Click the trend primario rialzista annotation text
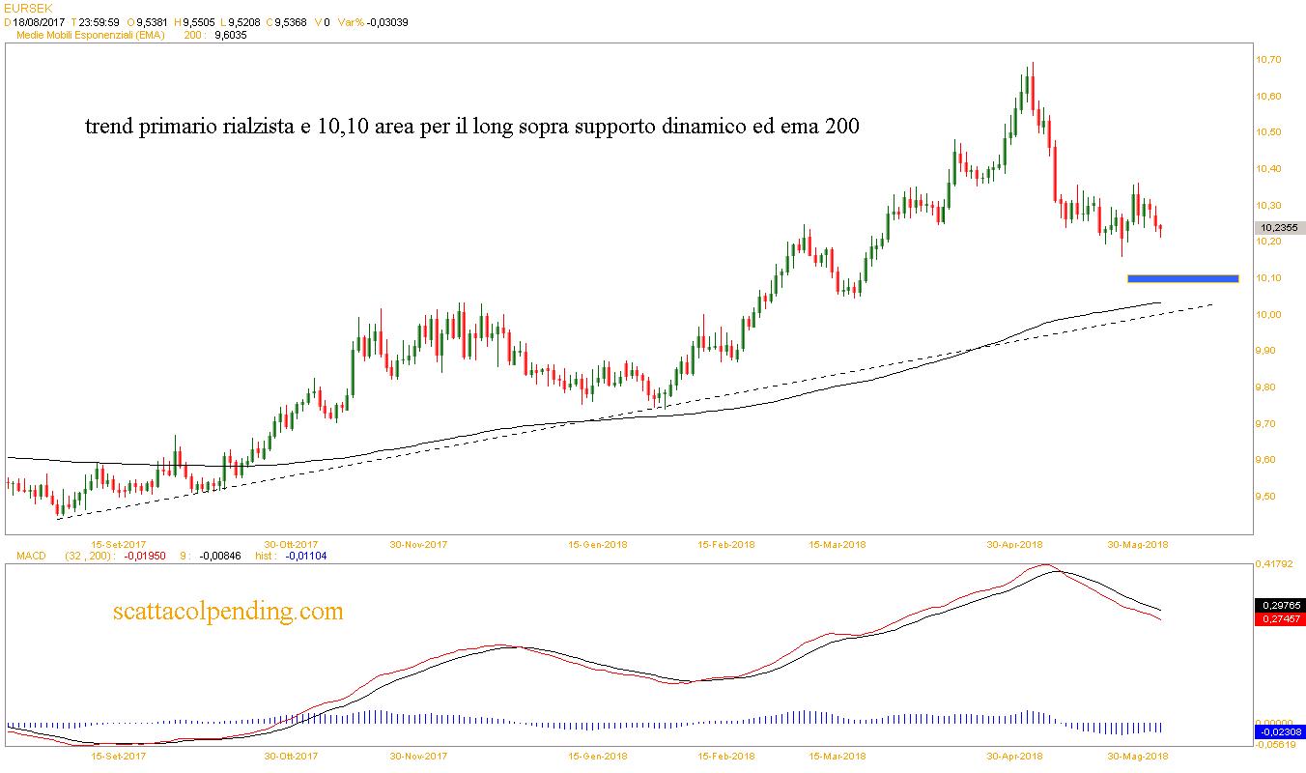1306x773 pixels. [x=471, y=127]
